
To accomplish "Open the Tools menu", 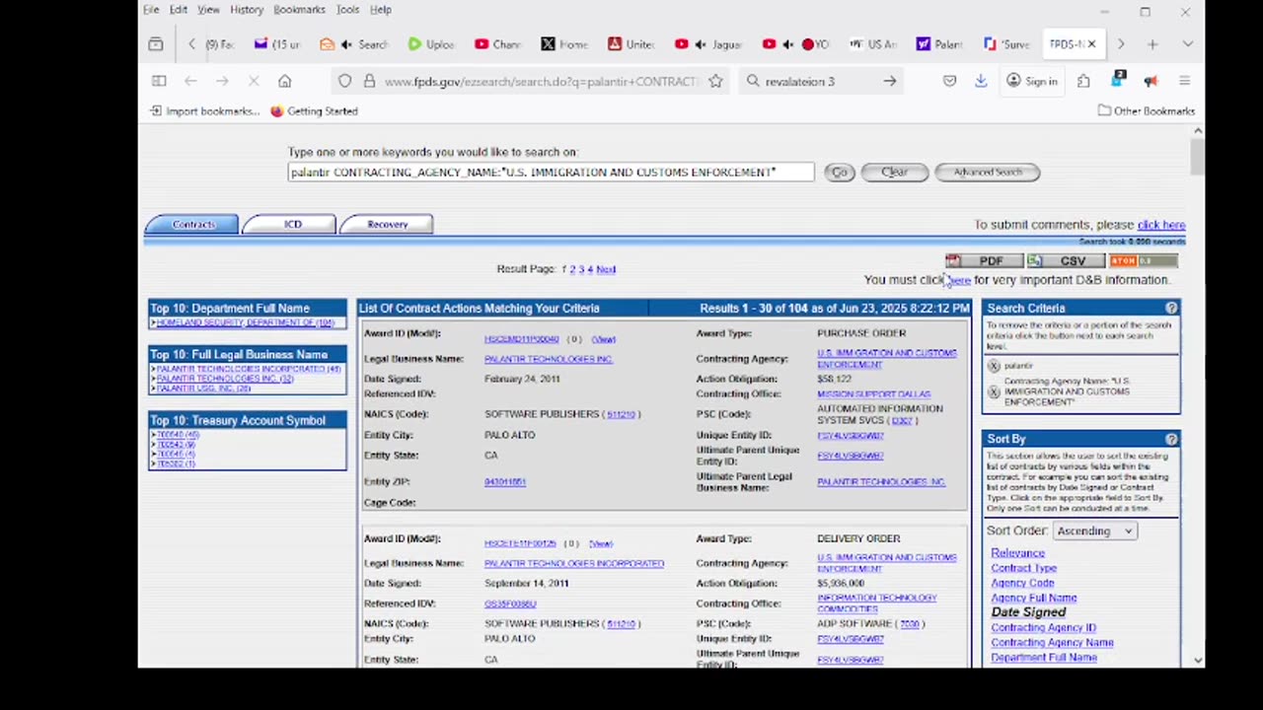I will [x=347, y=10].
